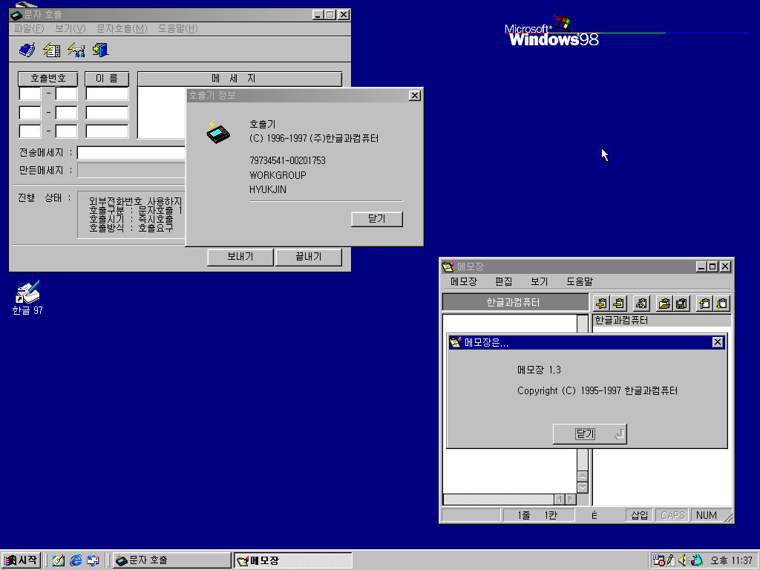
Task: Click 닫기 button in 메모장은... dialog
Action: [x=589, y=433]
